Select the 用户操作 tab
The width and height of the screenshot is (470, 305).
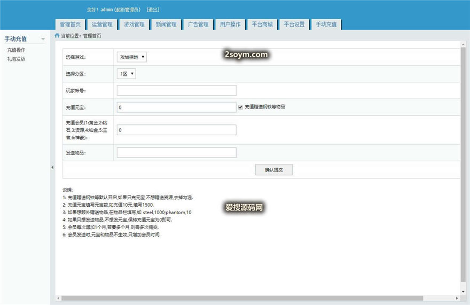(x=230, y=25)
